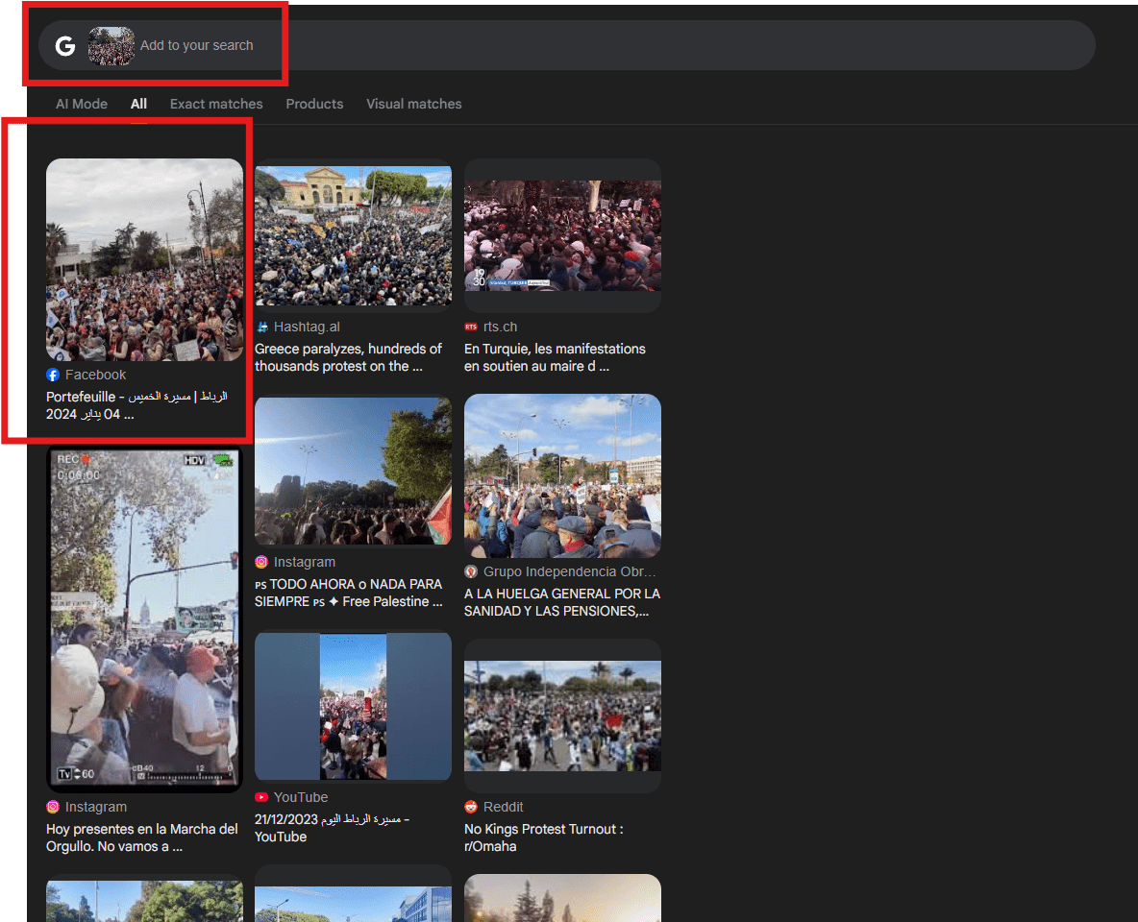
Task: Click the search image thumbnail in search bar
Action: (x=111, y=46)
